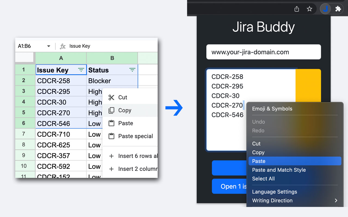
Task: Choose Paste in the Jira Buddy context menu
Action: click(295, 161)
